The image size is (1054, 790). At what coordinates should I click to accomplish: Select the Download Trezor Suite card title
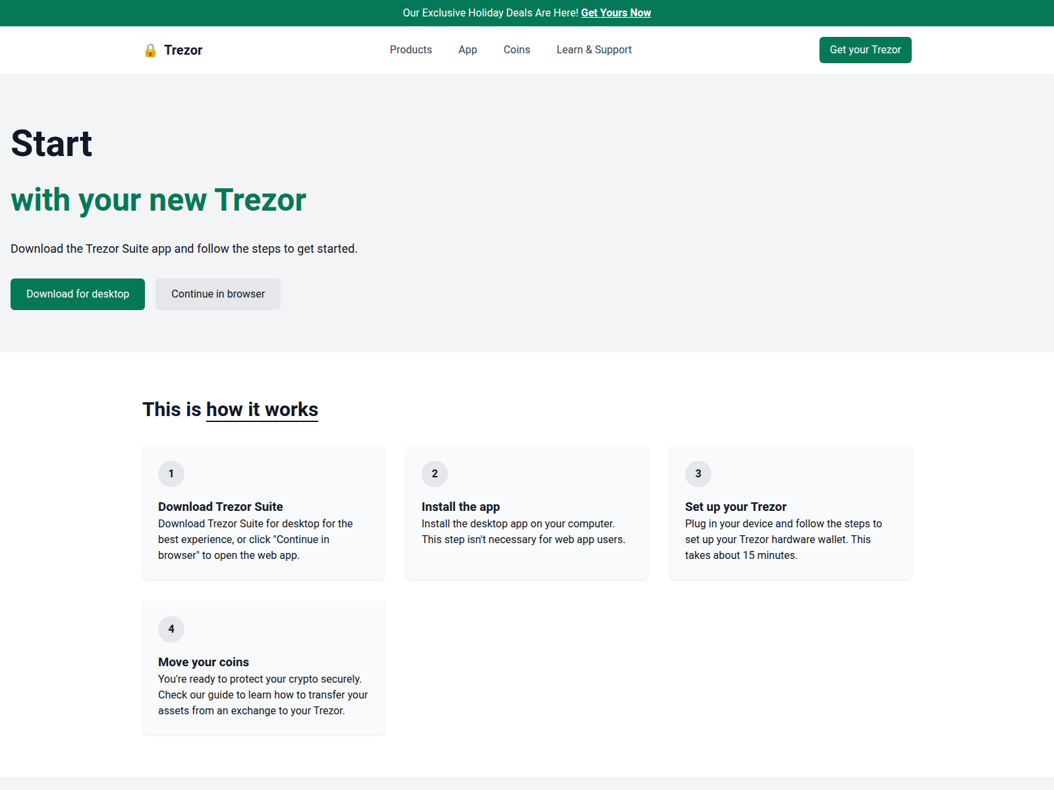click(221, 507)
